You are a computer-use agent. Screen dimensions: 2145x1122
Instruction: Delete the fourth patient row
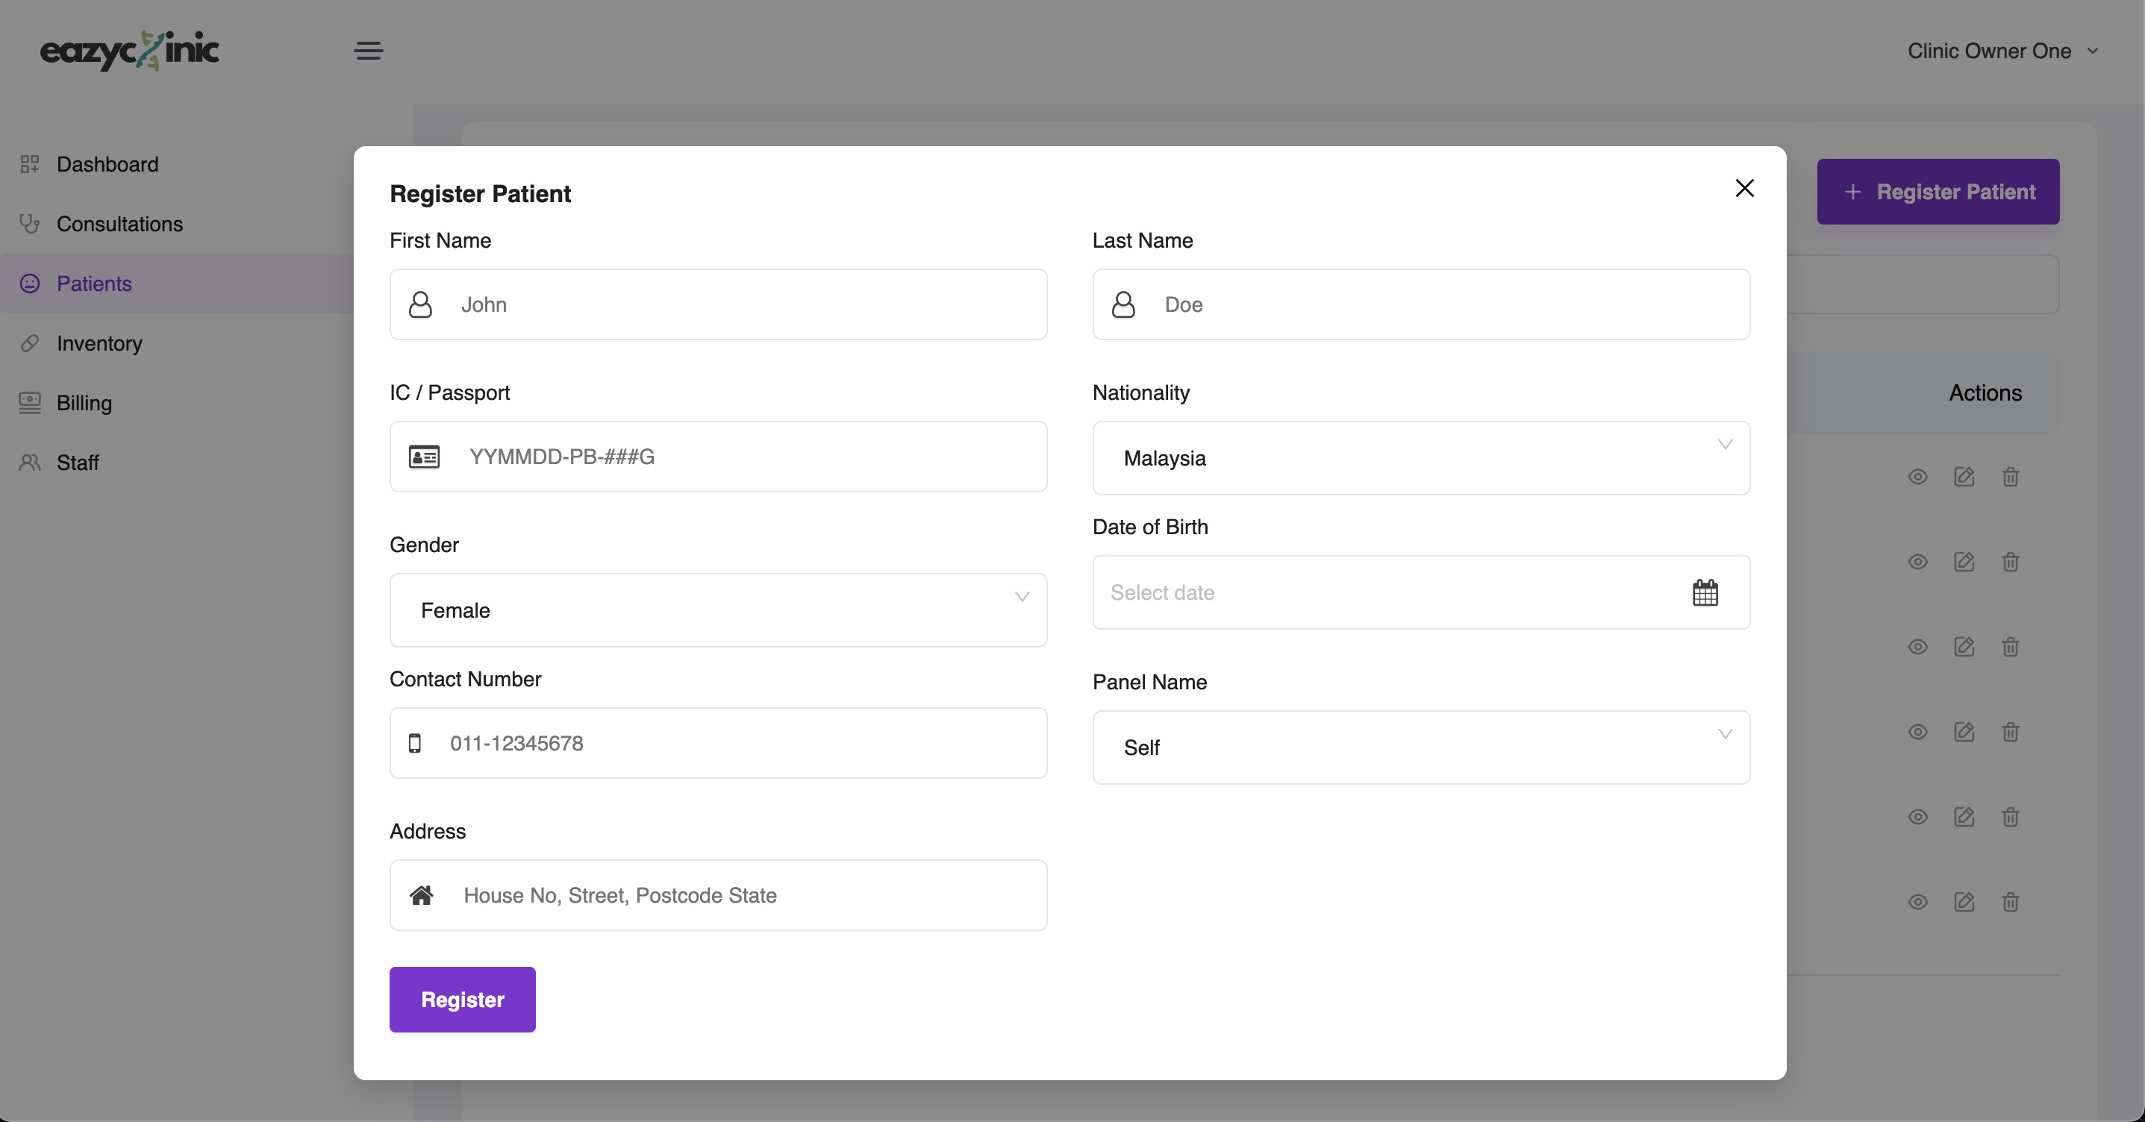pyautogui.click(x=2010, y=732)
